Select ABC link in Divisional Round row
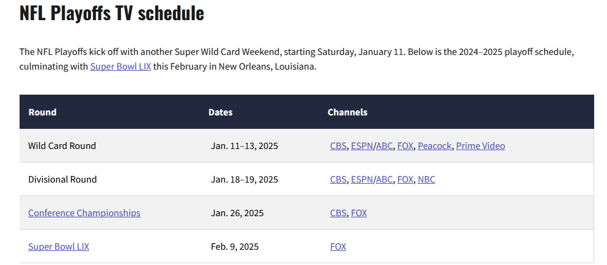This screenshot has width=607, height=265. pos(384,180)
